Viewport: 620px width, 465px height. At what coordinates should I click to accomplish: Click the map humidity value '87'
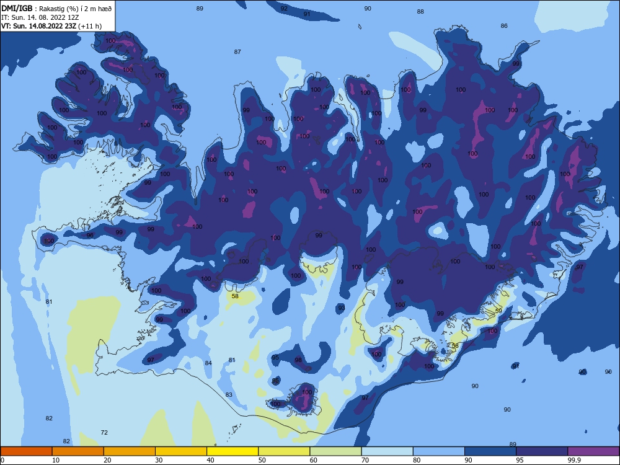click(x=237, y=52)
